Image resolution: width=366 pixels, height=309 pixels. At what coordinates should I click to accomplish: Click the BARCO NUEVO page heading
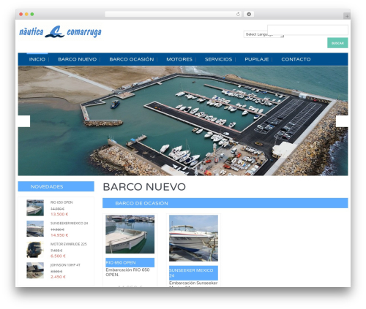[144, 187]
